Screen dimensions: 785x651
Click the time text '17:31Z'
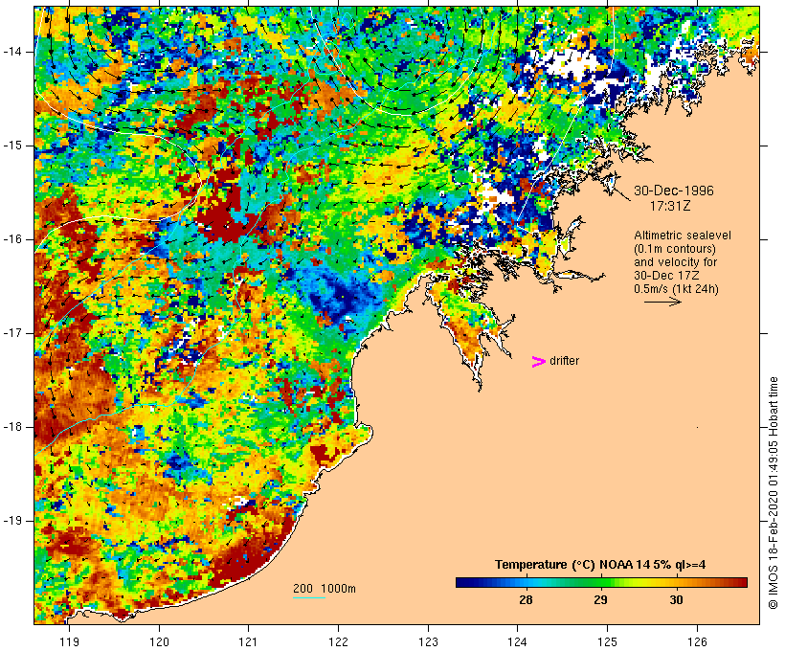670,206
